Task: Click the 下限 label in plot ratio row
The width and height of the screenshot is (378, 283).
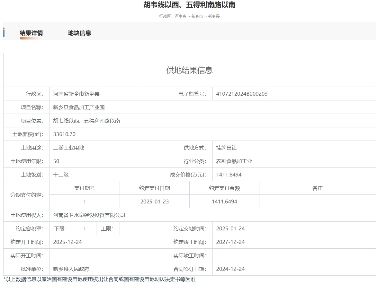Action: pos(60,228)
